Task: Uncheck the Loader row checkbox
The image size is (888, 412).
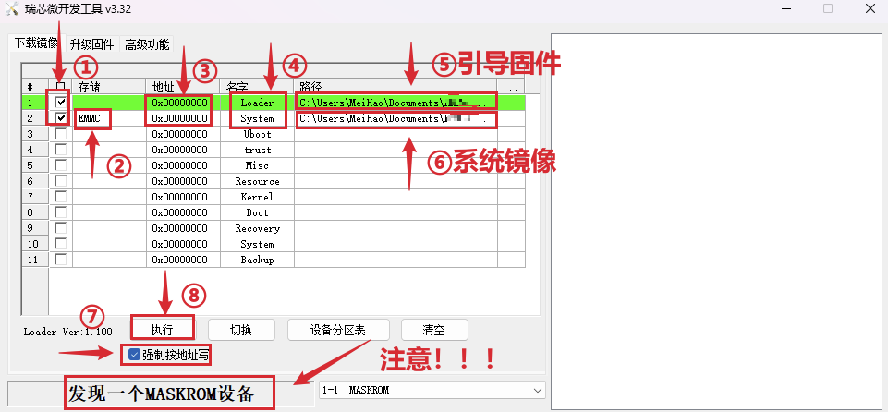Action: tap(61, 102)
